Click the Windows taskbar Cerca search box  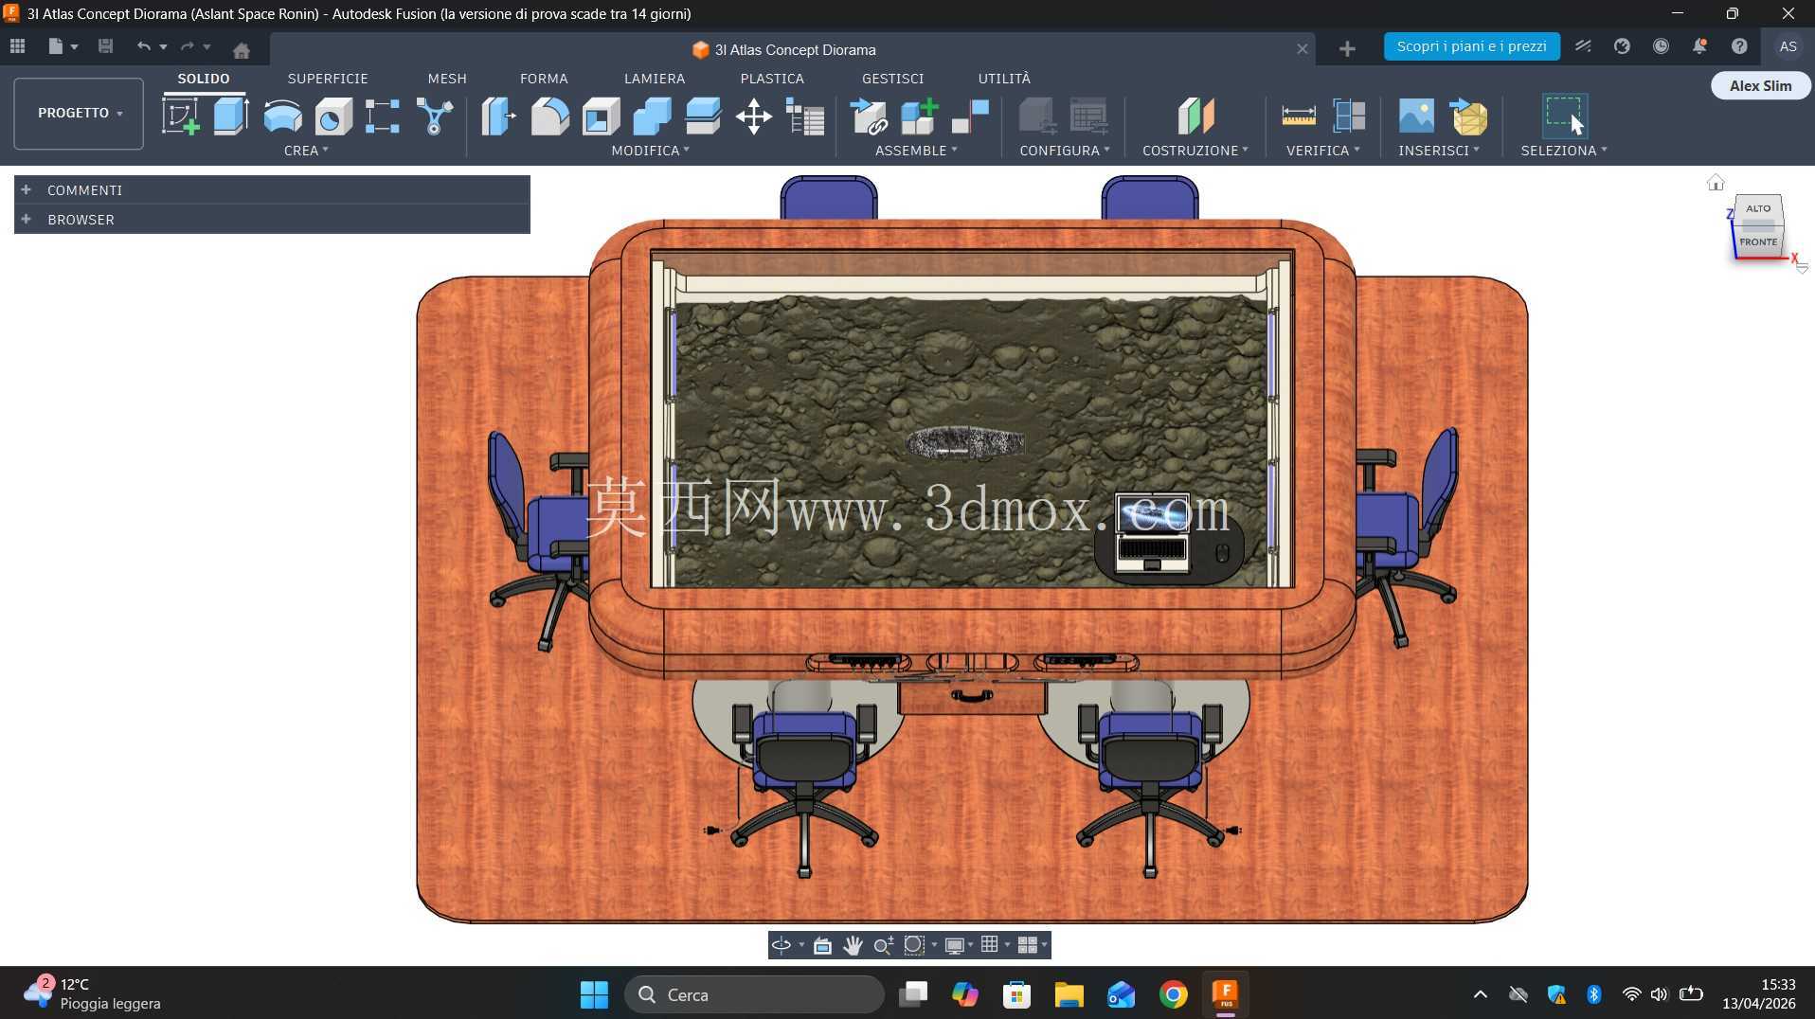754,994
